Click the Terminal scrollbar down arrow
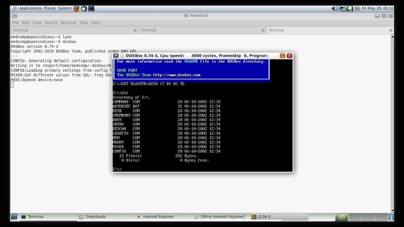The width and height of the screenshot is (404, 227). [x=392, y=210]
